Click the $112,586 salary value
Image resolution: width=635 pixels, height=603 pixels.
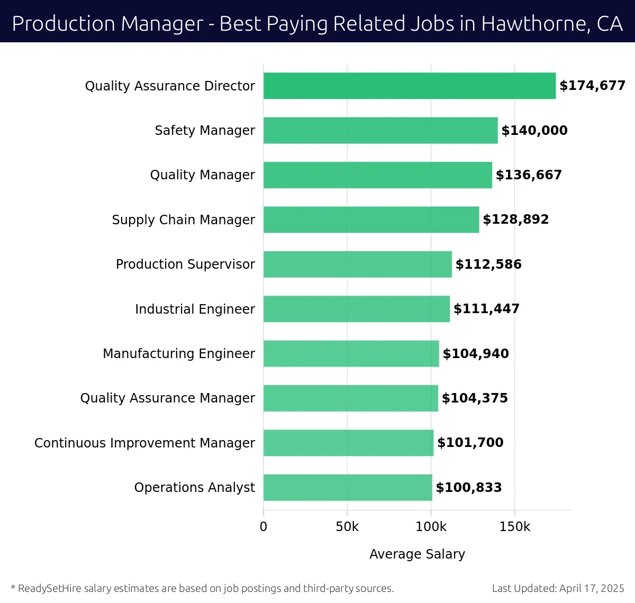click(488, 264)
